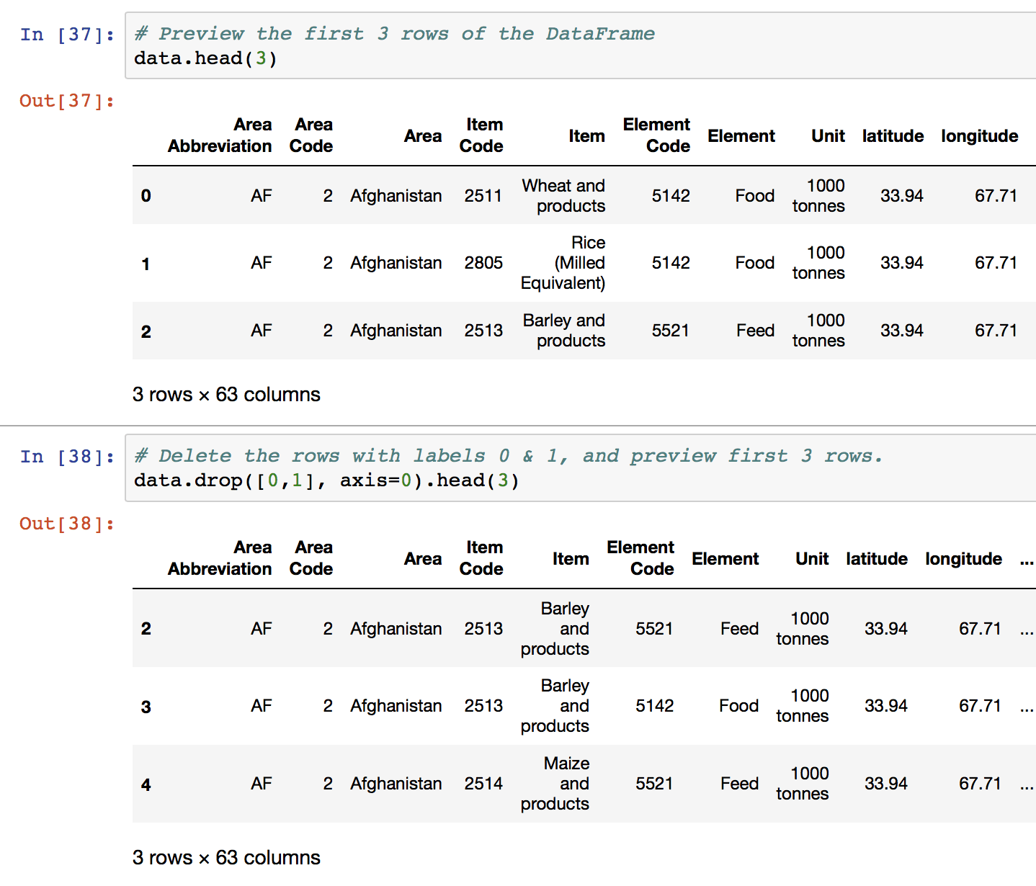Select the Out[37] output label

point(66,101)
